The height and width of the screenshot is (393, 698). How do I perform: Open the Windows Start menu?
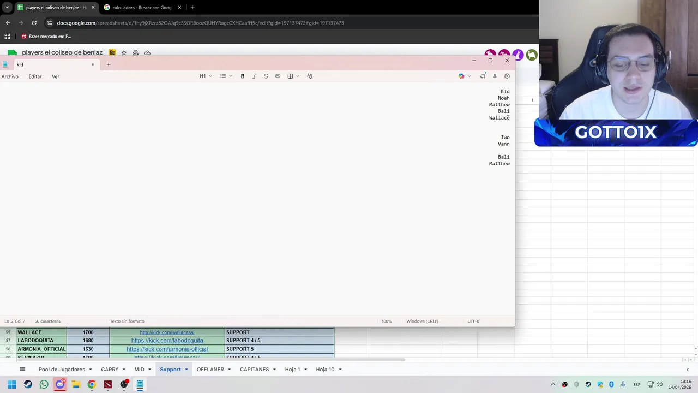(11, 384)
